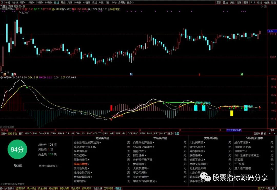Switch to the 1分钟 period
The width and height of the screenshot is (277, 190).
tap(15, 3)
